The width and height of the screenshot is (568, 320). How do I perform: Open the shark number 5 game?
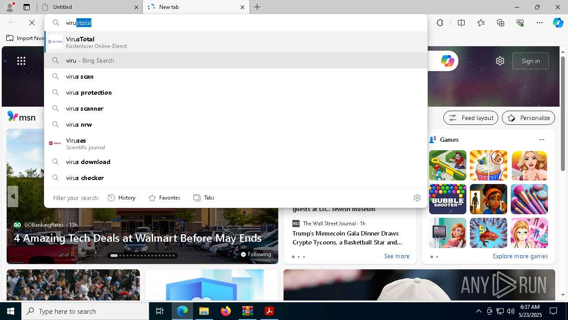(x=489, y=233)
